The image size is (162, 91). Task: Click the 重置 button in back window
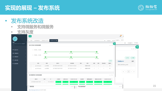tap(133, 58)
